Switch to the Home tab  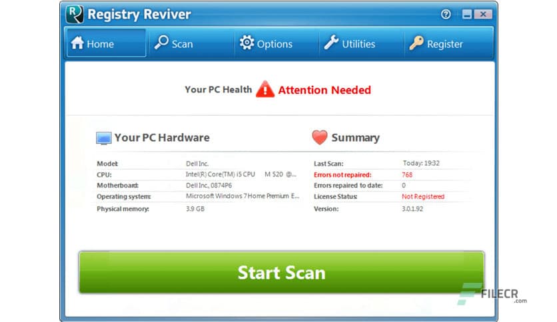click(105, 43)
